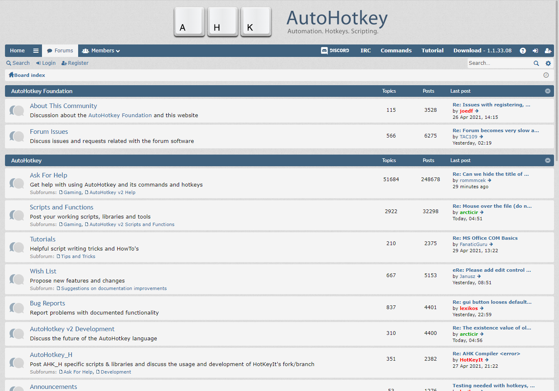
Task: View latest post arrow beside FanaticGuru
Action: point(491,244)
